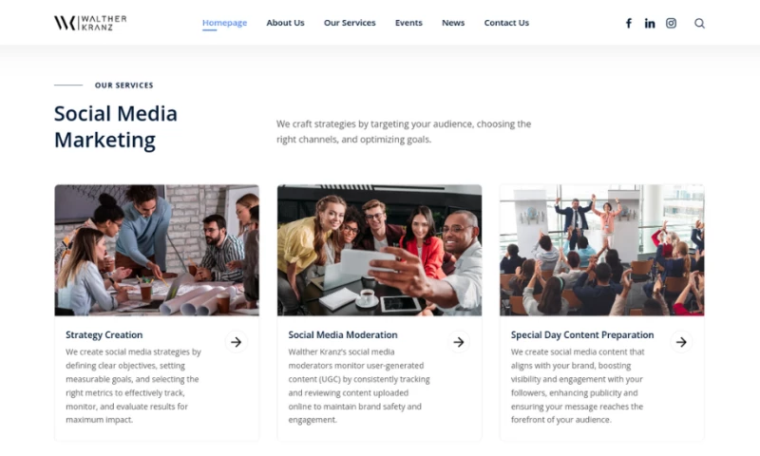Open Special Day Content Preparation title link

[x=582, y=334]
